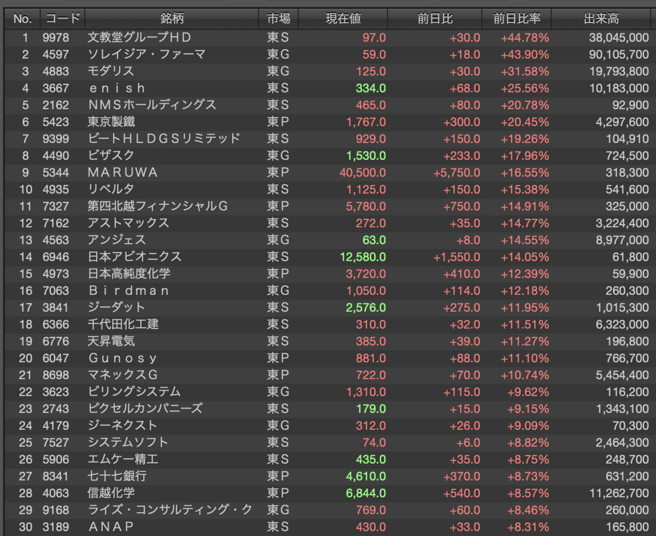The height and width of the screenshot is (536, 656).
Task: Click the volume 6,323,000 cell
Action: pos(623,324)
